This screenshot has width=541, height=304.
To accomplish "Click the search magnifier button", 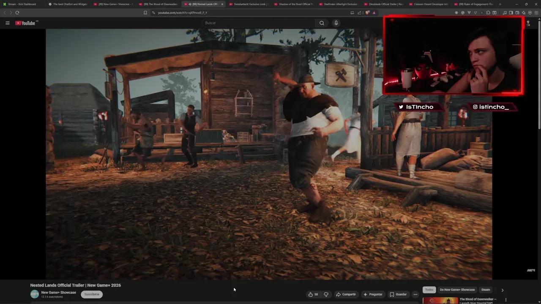I will (322, 23).
